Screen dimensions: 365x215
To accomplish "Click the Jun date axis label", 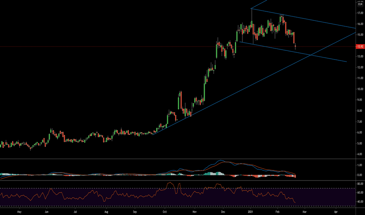I will pos(47,212).
